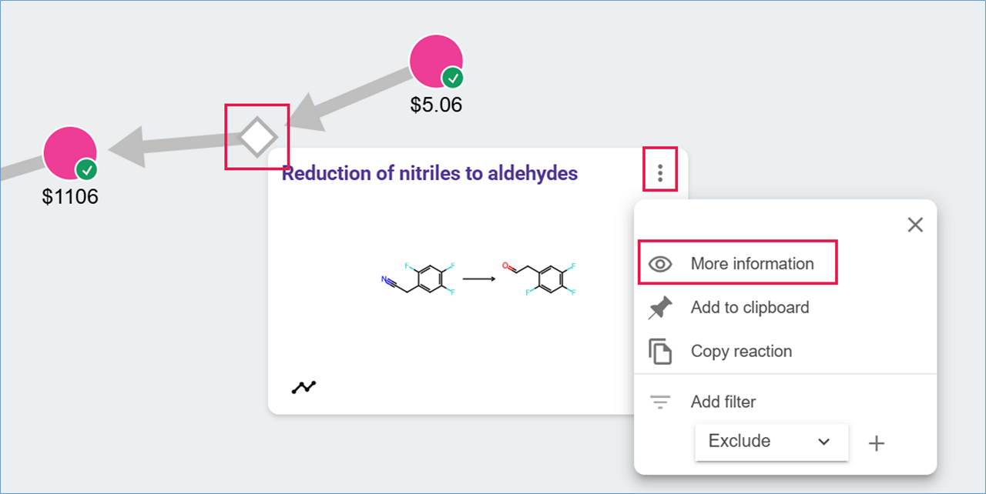Screen dimensions: 986x494
Task: Open the Exclude filter dropdown
Action: click(771, 442)
